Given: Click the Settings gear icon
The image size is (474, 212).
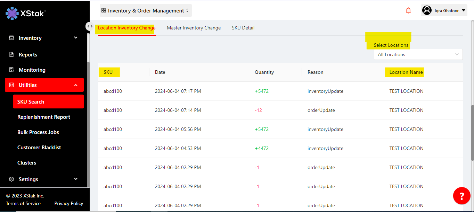Looking at the screenshot, I should 11,179.
